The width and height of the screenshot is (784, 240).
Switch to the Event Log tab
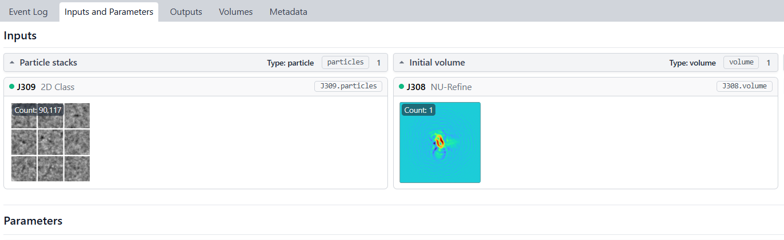(x=28, y=12)
